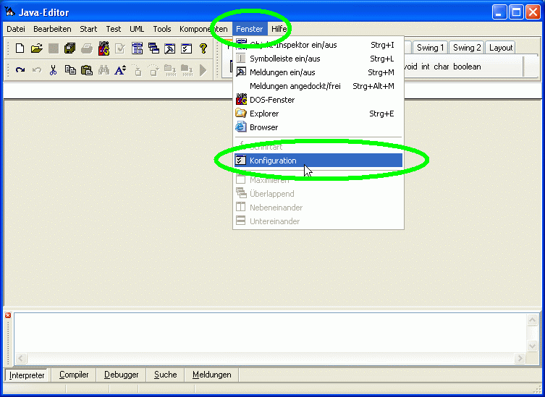Image resolution: width=545 pixels, height=397 pixels.
Task: Switch to the Swing 2 tab
Action: [x=466, y=48]
